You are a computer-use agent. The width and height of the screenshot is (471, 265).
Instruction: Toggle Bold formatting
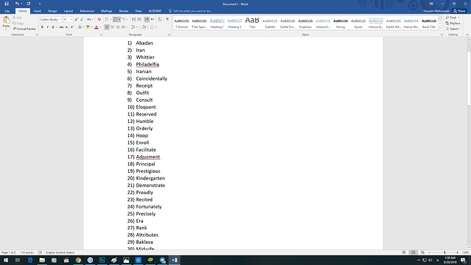point(42,27)
